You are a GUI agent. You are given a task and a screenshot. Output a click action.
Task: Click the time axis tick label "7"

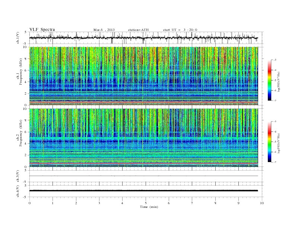(192, 203)
